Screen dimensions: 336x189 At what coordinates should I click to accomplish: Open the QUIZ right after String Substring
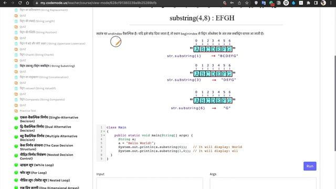[x=23, y=71]
